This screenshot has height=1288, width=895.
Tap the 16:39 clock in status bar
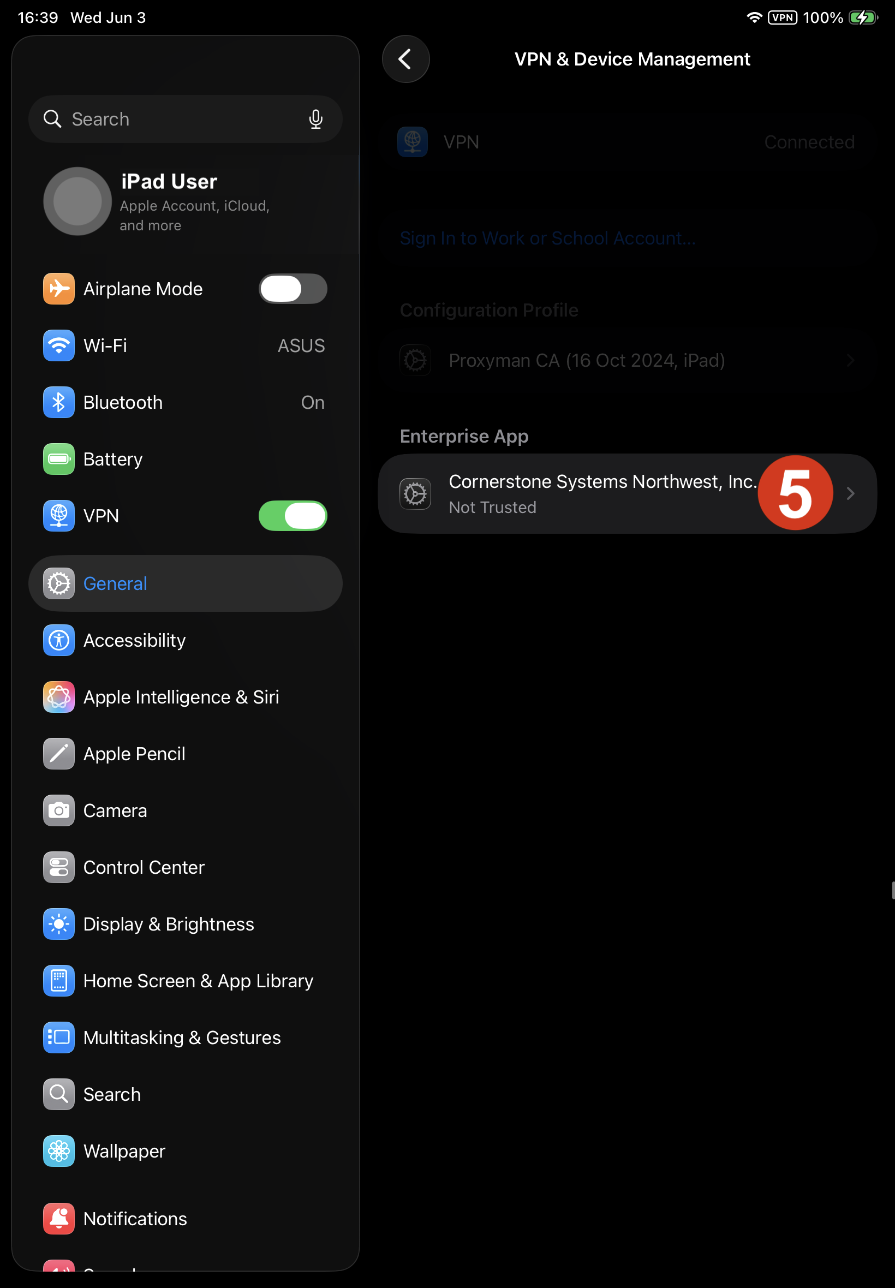tap(38, 17)
